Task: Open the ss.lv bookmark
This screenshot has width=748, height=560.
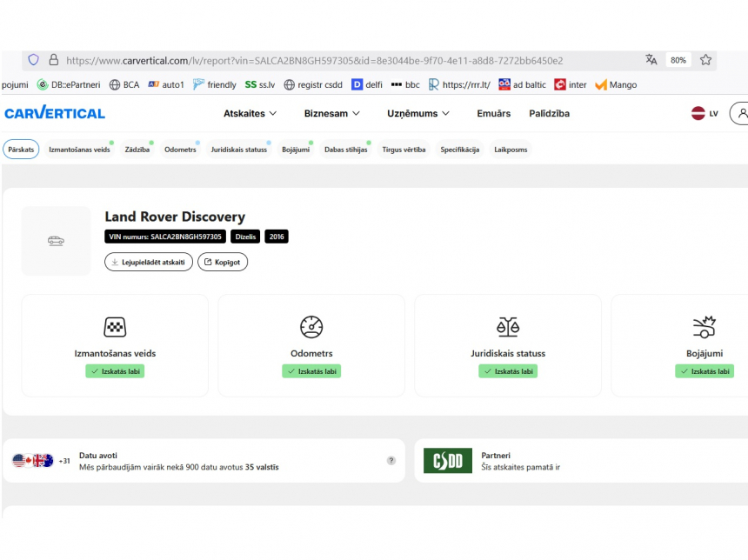Action: 260,84
